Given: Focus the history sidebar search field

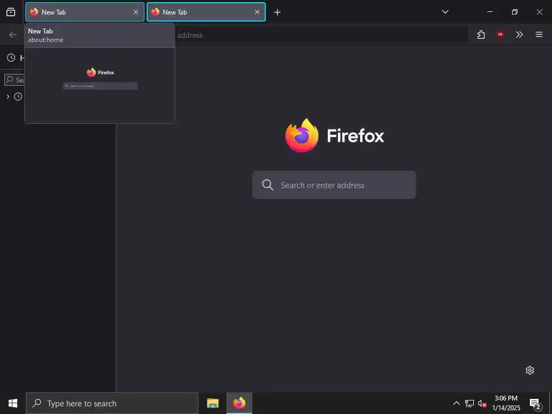Looking at the screenshot, I should point(15,80).
